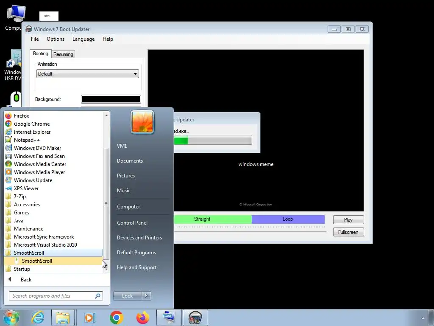434x326 pixels.
Task: Click the black Background color swatch
Action: tap(111, 99)
